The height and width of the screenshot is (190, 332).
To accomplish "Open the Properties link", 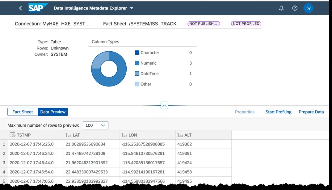I will [245, 112].
